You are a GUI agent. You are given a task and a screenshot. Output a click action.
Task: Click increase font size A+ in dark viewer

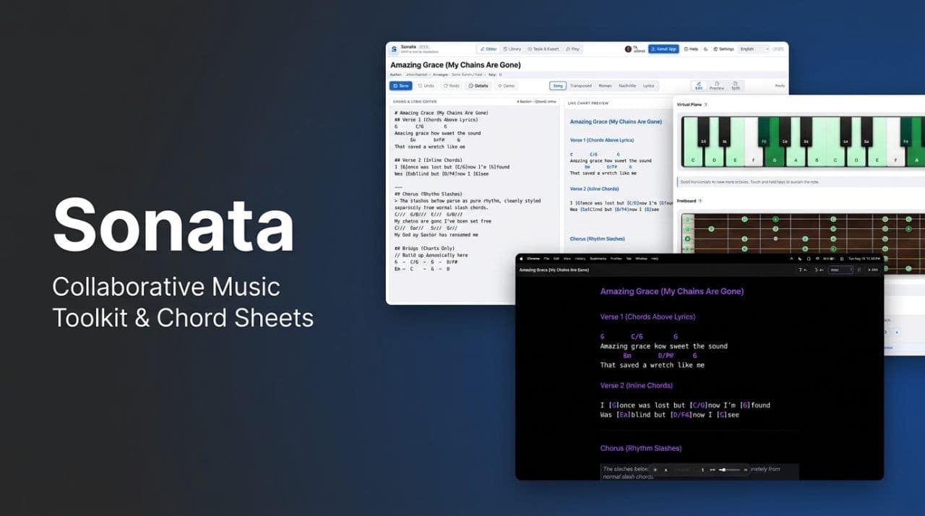pos(820,270)
